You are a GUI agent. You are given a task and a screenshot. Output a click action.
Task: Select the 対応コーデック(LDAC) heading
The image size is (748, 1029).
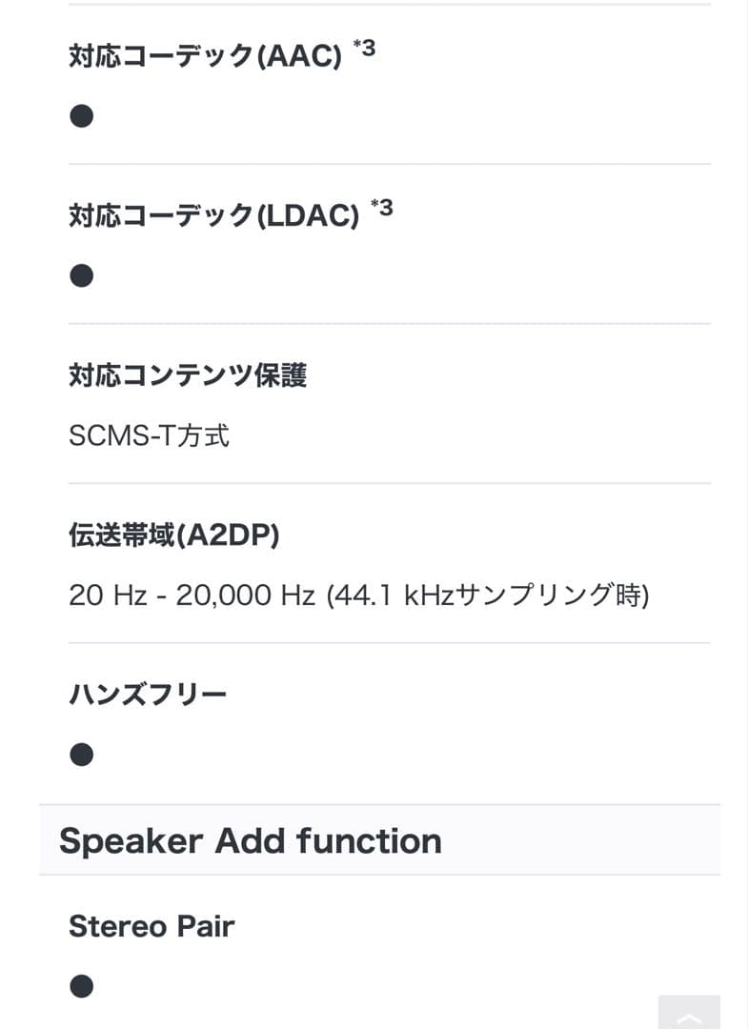[214, 217]
